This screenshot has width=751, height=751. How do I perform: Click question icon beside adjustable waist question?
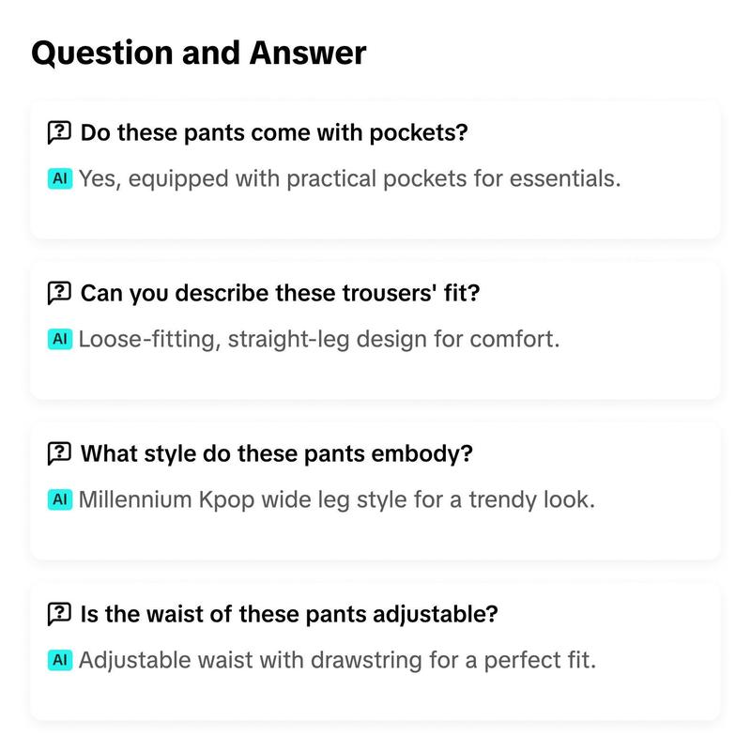[x=59, y=614]
